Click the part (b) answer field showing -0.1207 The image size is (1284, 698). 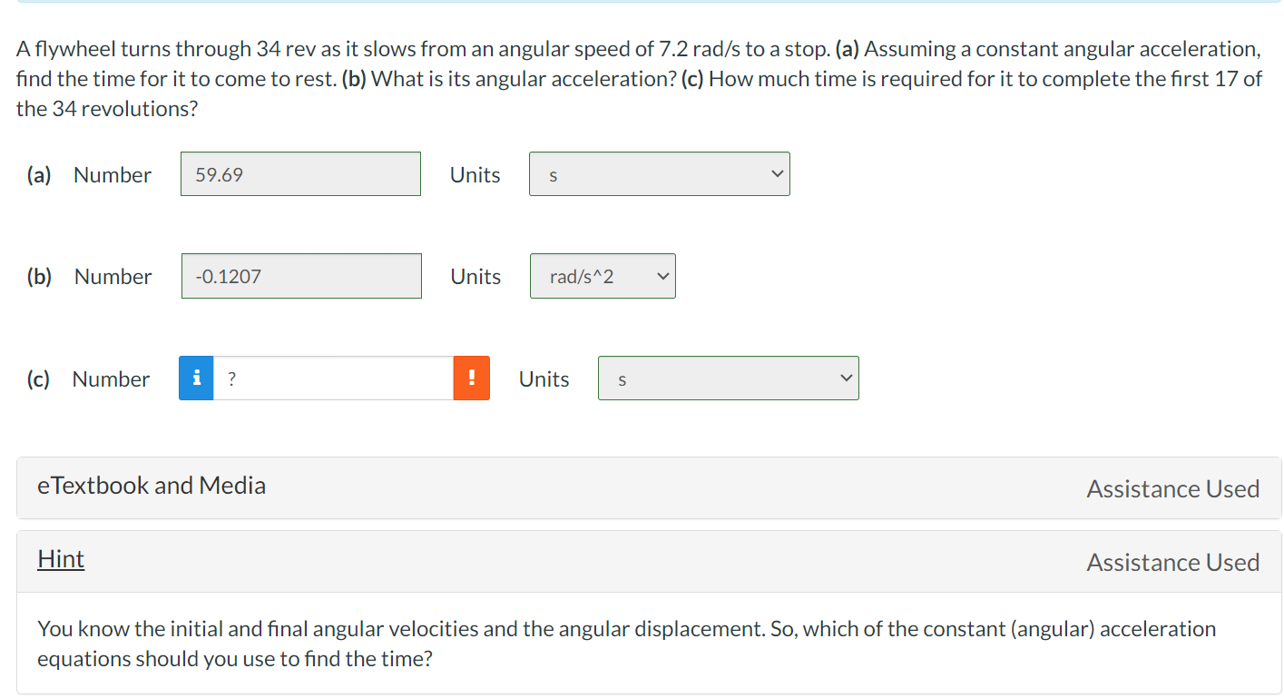coord(301,276)
